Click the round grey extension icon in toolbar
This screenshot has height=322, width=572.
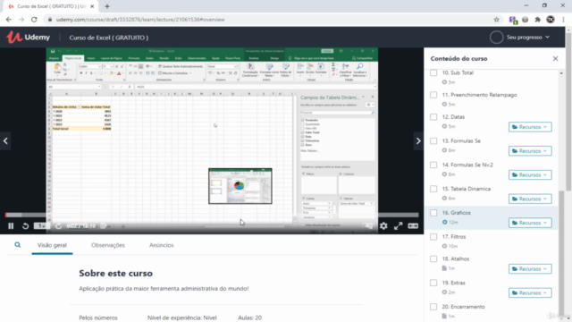525,20
